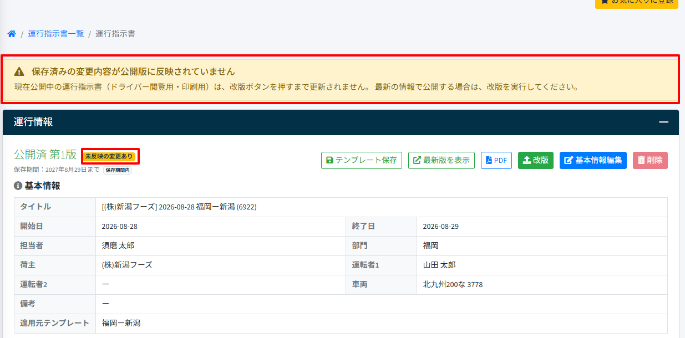Click the 終了日 label cell
This screenshot has height=338, width=685.
coord(381,227)
